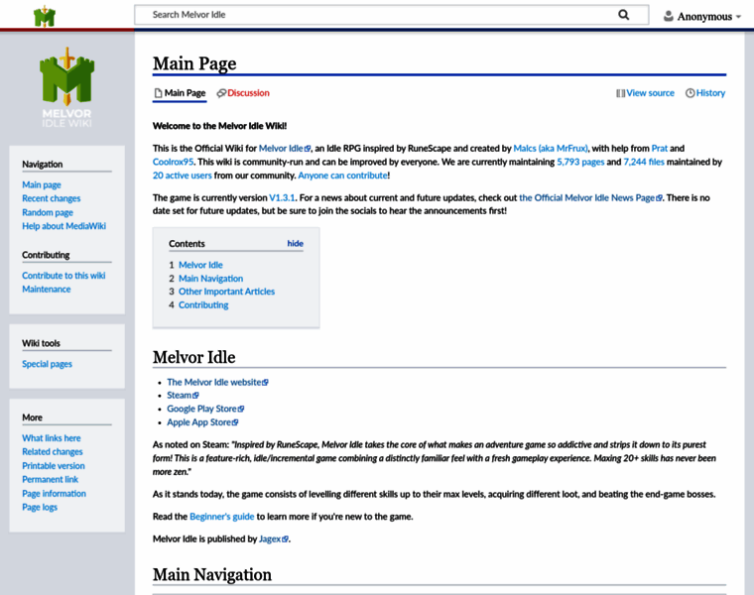Open the Discussion tab
This screenshot has height=595, width=754.
(x=243, y=93)
